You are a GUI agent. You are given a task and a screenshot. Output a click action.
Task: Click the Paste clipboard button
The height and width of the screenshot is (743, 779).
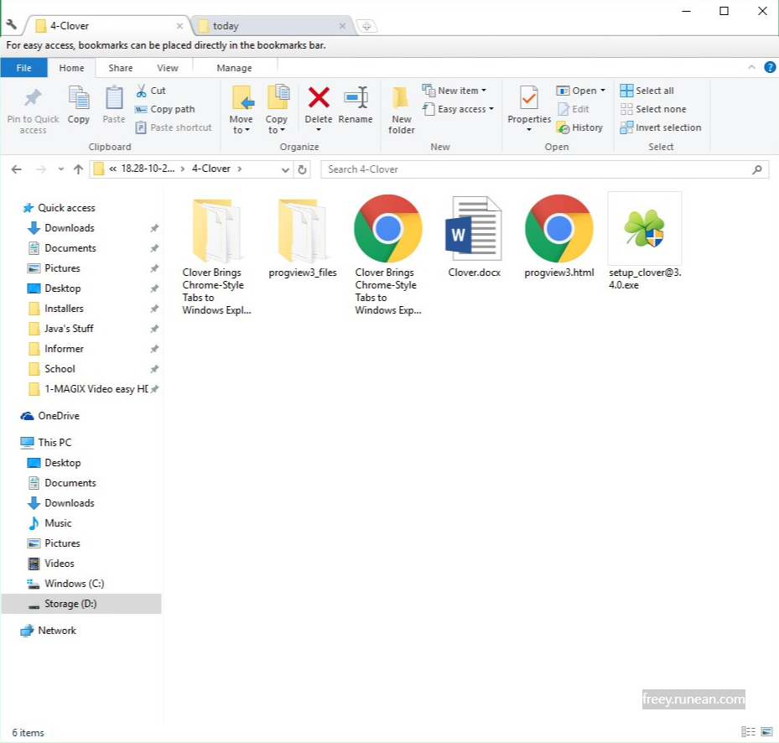point(114,105)
